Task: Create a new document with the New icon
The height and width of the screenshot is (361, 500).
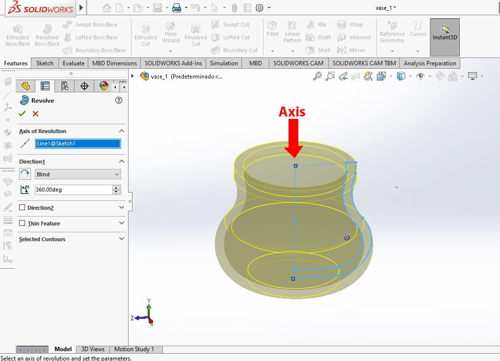Action: point(119,8)
